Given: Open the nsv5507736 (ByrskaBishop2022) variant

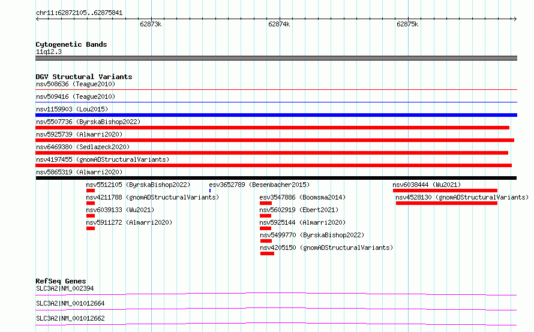Looking at the screenshot, I should pyautogui.click(x=88, y=122).
